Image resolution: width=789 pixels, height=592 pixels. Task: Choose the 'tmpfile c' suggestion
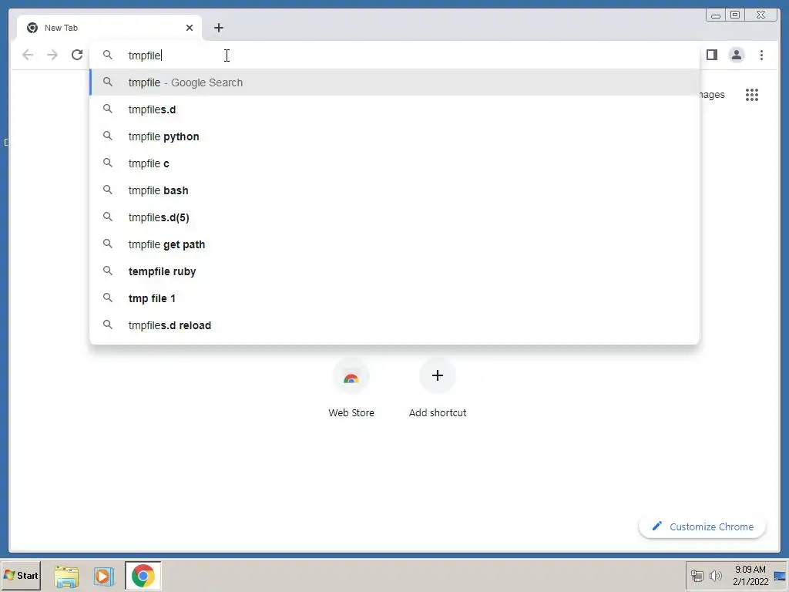[394, 163]
